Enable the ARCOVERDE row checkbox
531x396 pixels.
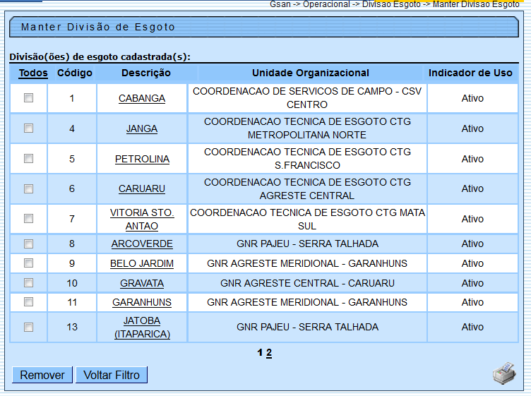(x=28, y=244)
